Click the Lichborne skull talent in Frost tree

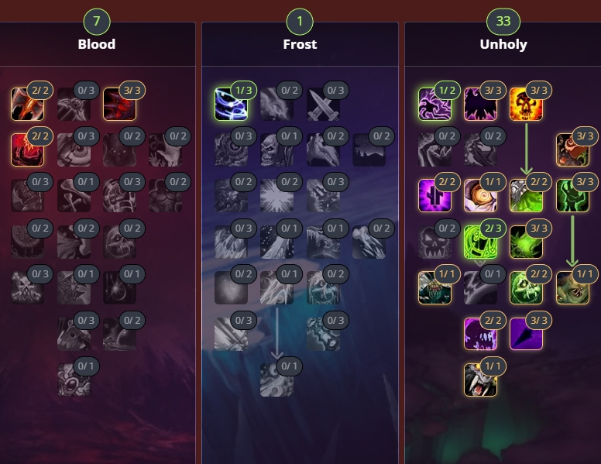click(x=276, y=150)
